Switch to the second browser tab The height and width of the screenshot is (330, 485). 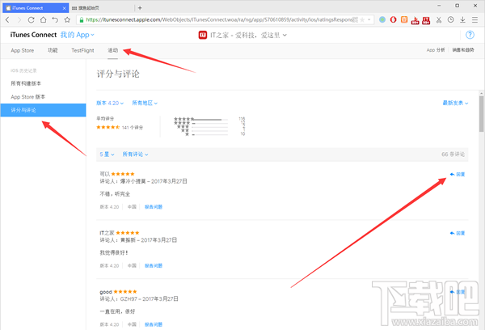(102, 8)
